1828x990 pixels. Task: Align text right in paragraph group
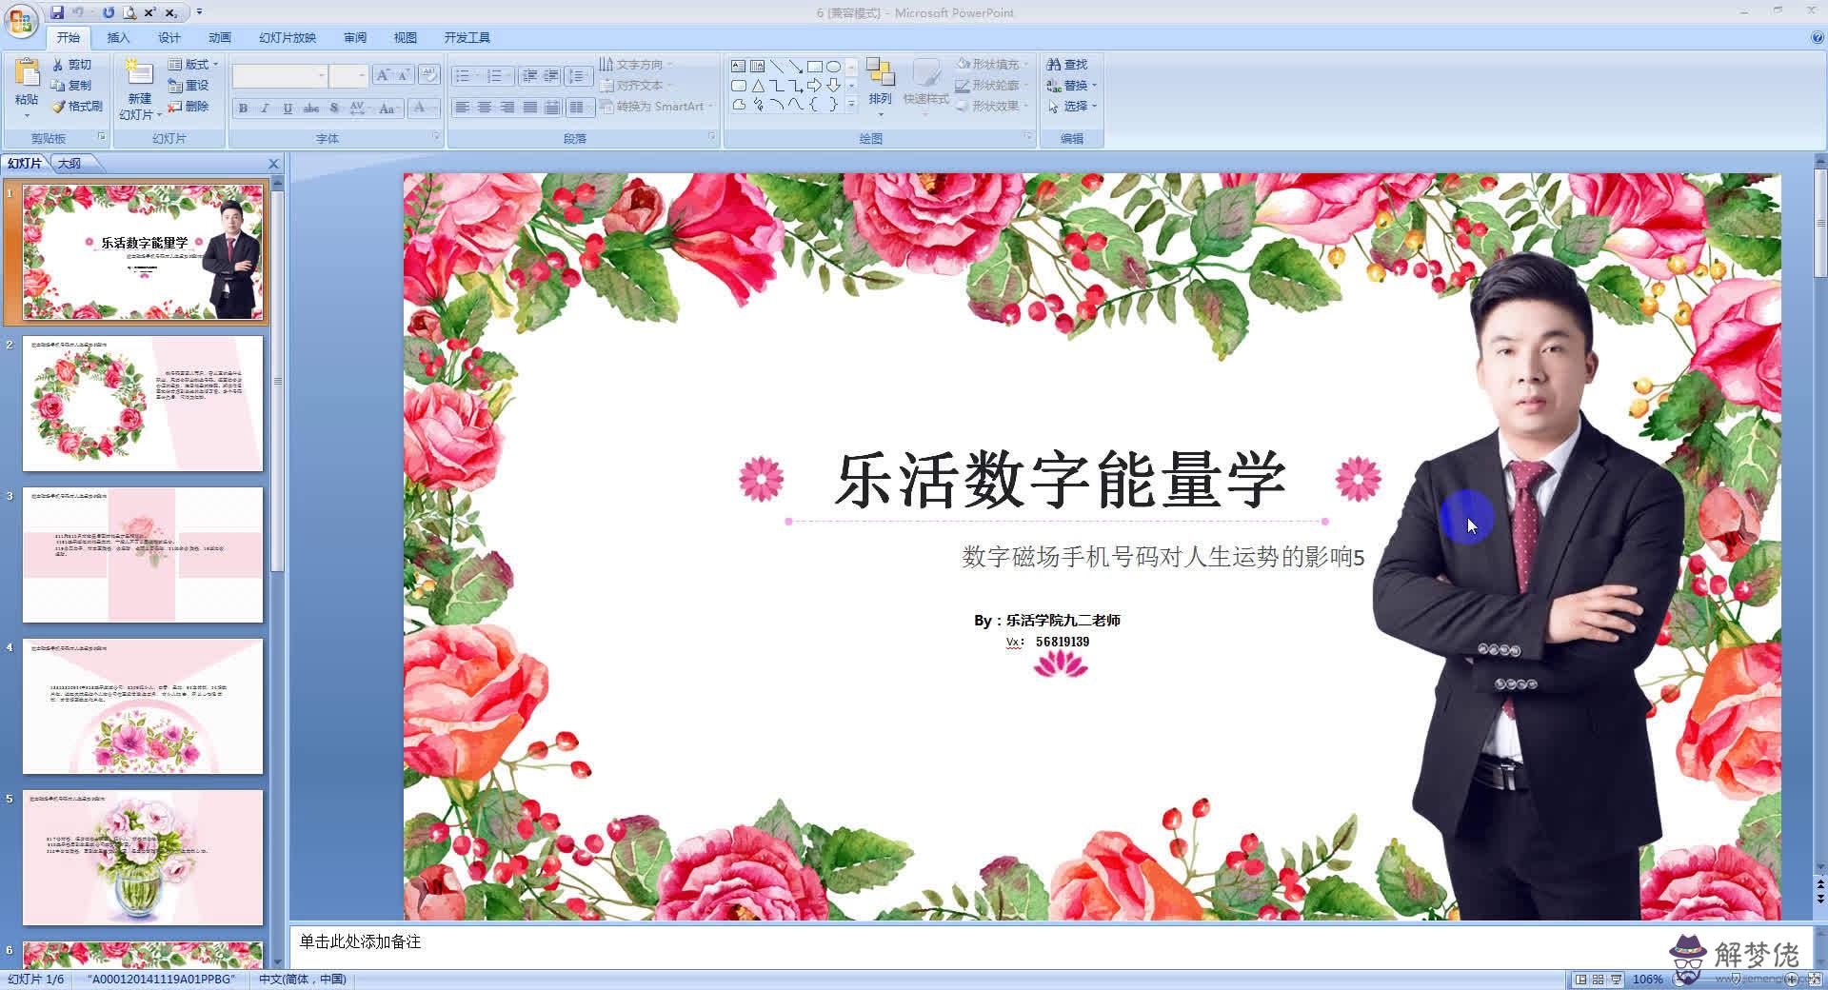point(507,108)
